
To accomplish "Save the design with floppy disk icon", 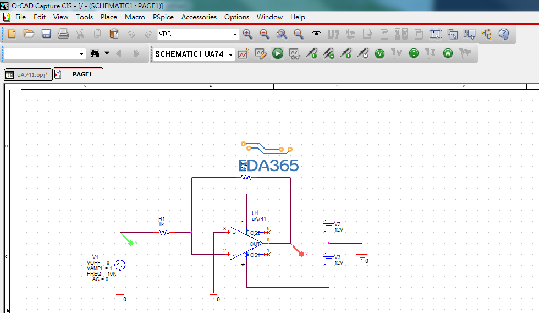I will [x=46, y=34].
